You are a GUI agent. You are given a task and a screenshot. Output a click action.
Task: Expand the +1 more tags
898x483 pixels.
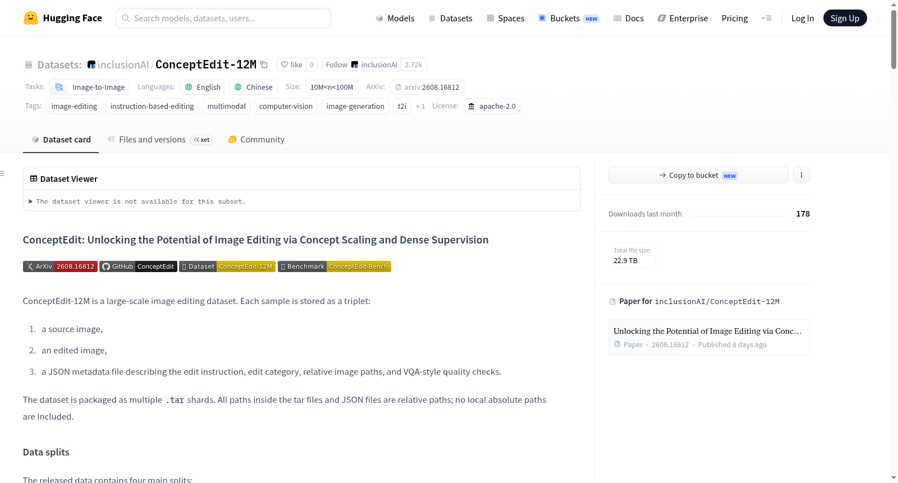[x=420, y=106]
